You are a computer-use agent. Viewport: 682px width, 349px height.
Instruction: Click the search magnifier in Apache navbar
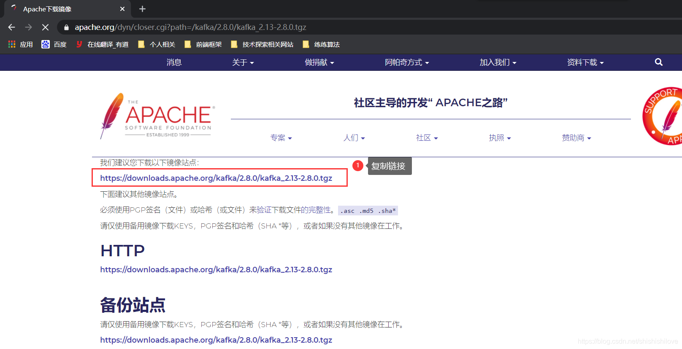pos(659,62)
